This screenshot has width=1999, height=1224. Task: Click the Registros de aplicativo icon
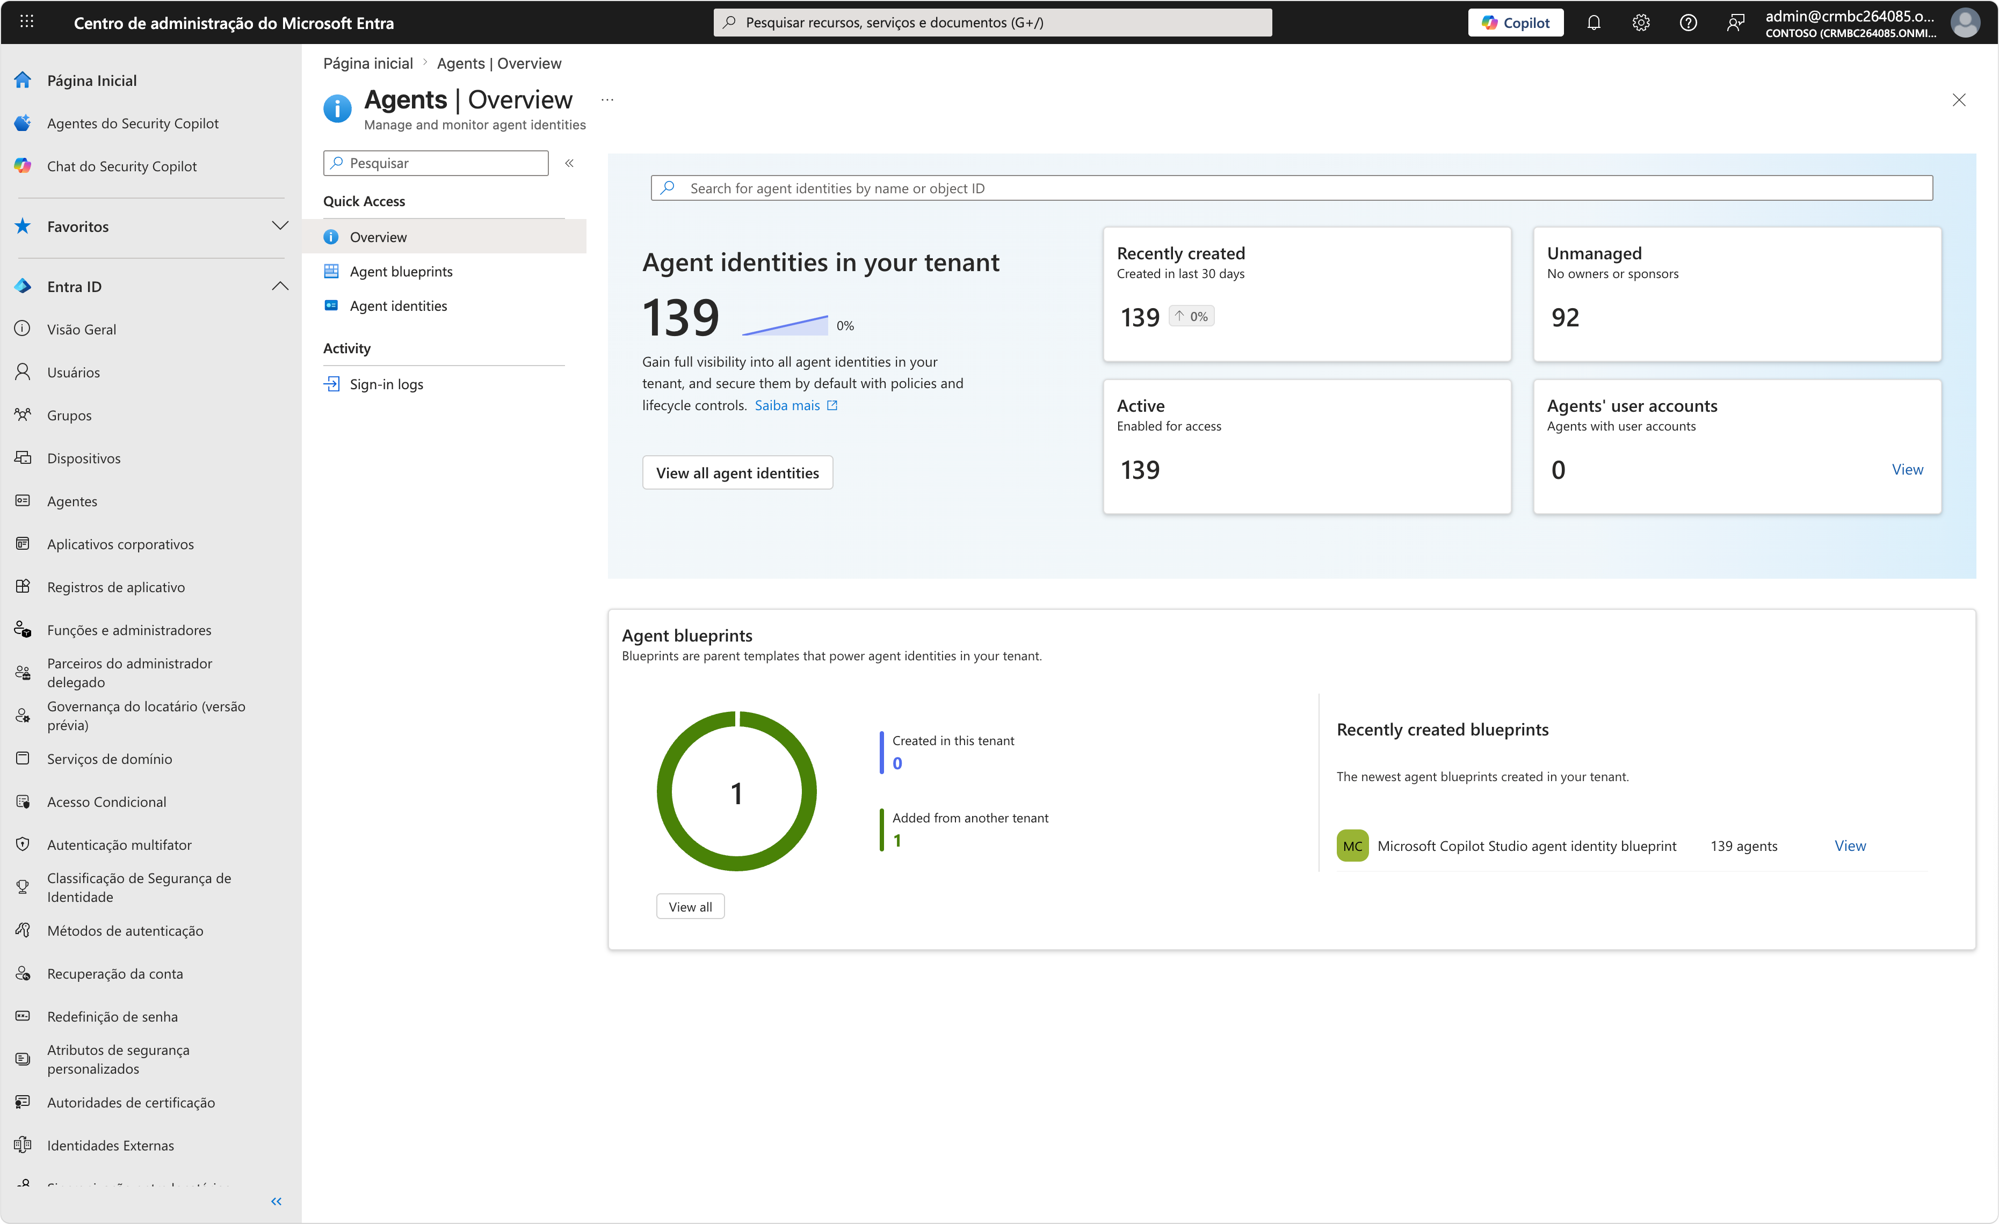tap(23, 586)
